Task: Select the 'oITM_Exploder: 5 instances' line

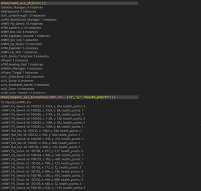Action: [x=19, y=48]
